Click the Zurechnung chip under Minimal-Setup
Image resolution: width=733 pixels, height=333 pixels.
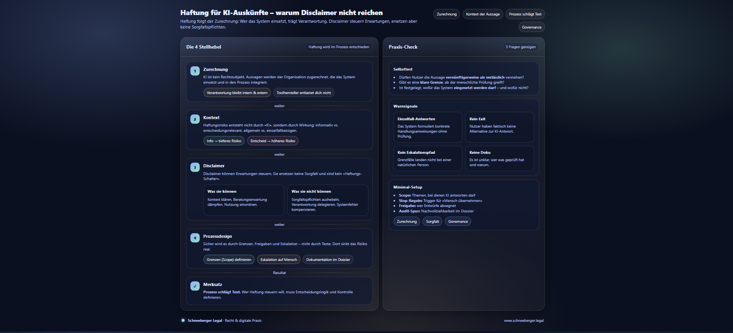407,222
